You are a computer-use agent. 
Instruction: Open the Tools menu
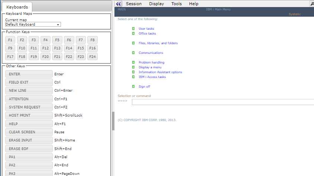177,4
